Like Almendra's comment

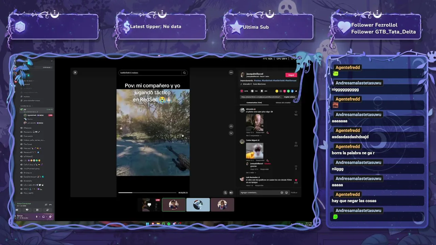tap(296, 112)
